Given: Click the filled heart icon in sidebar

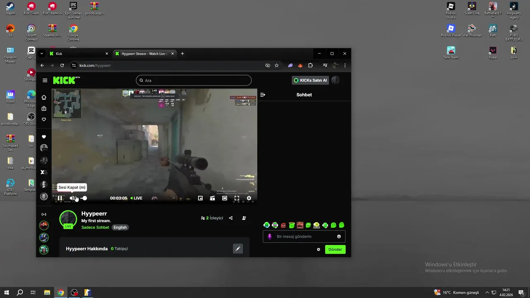Looking at the screenshot, I should click(x=44, y=137).
